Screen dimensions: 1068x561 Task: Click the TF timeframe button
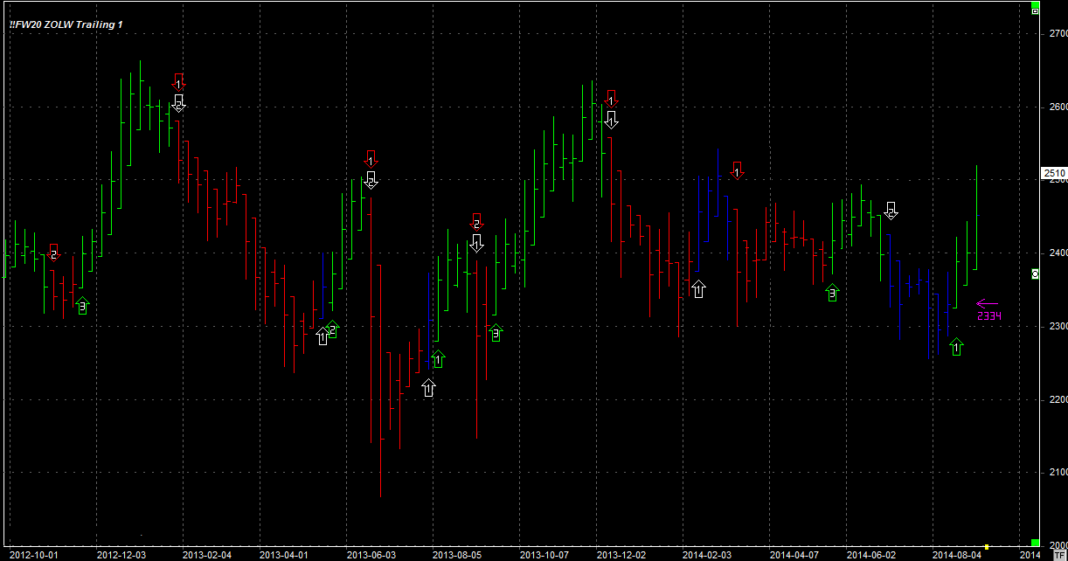tap(1059, 554)
